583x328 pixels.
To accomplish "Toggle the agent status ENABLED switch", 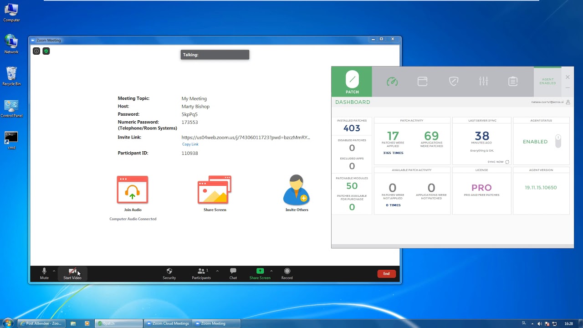I will click(x=558, y=141).
